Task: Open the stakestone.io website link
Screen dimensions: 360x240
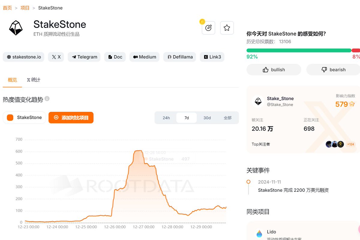Action: 24,57
